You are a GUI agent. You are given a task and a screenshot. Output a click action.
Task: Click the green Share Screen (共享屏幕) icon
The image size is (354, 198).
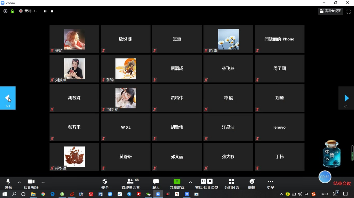[x=177, y=182]
